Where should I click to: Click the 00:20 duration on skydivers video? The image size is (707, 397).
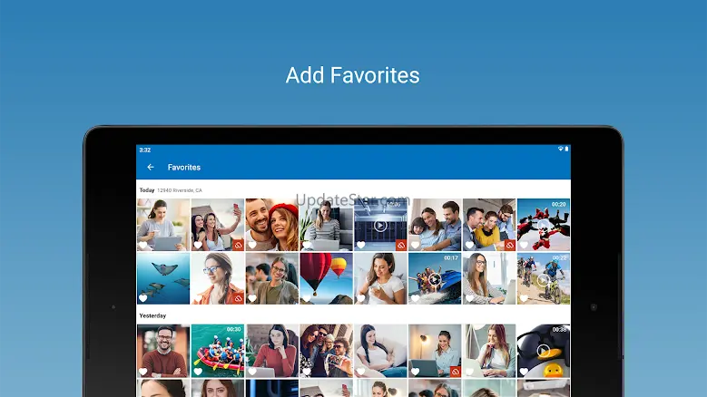coord(559,204)
